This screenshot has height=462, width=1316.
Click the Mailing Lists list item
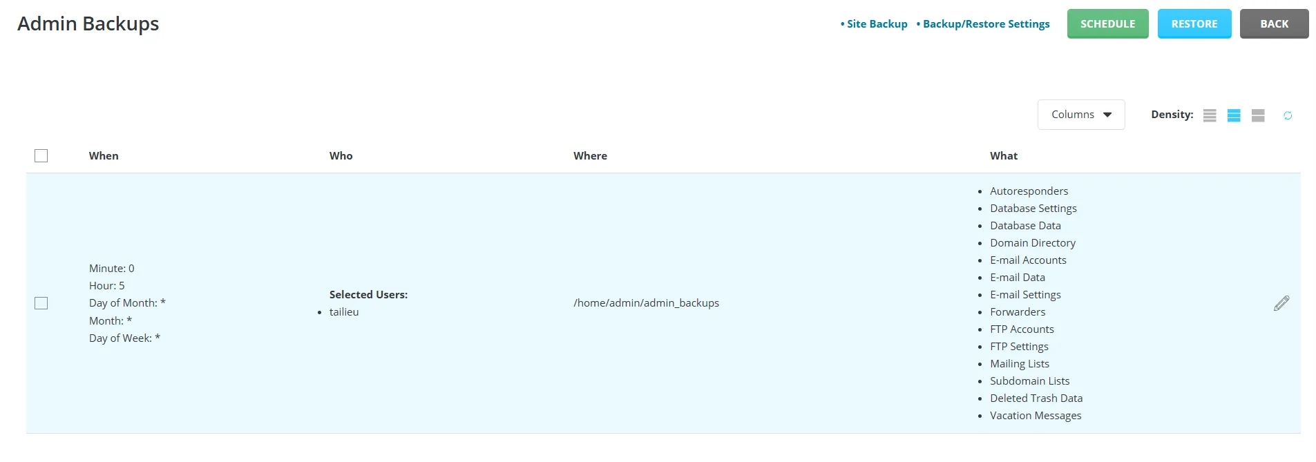coord(1019,364)
